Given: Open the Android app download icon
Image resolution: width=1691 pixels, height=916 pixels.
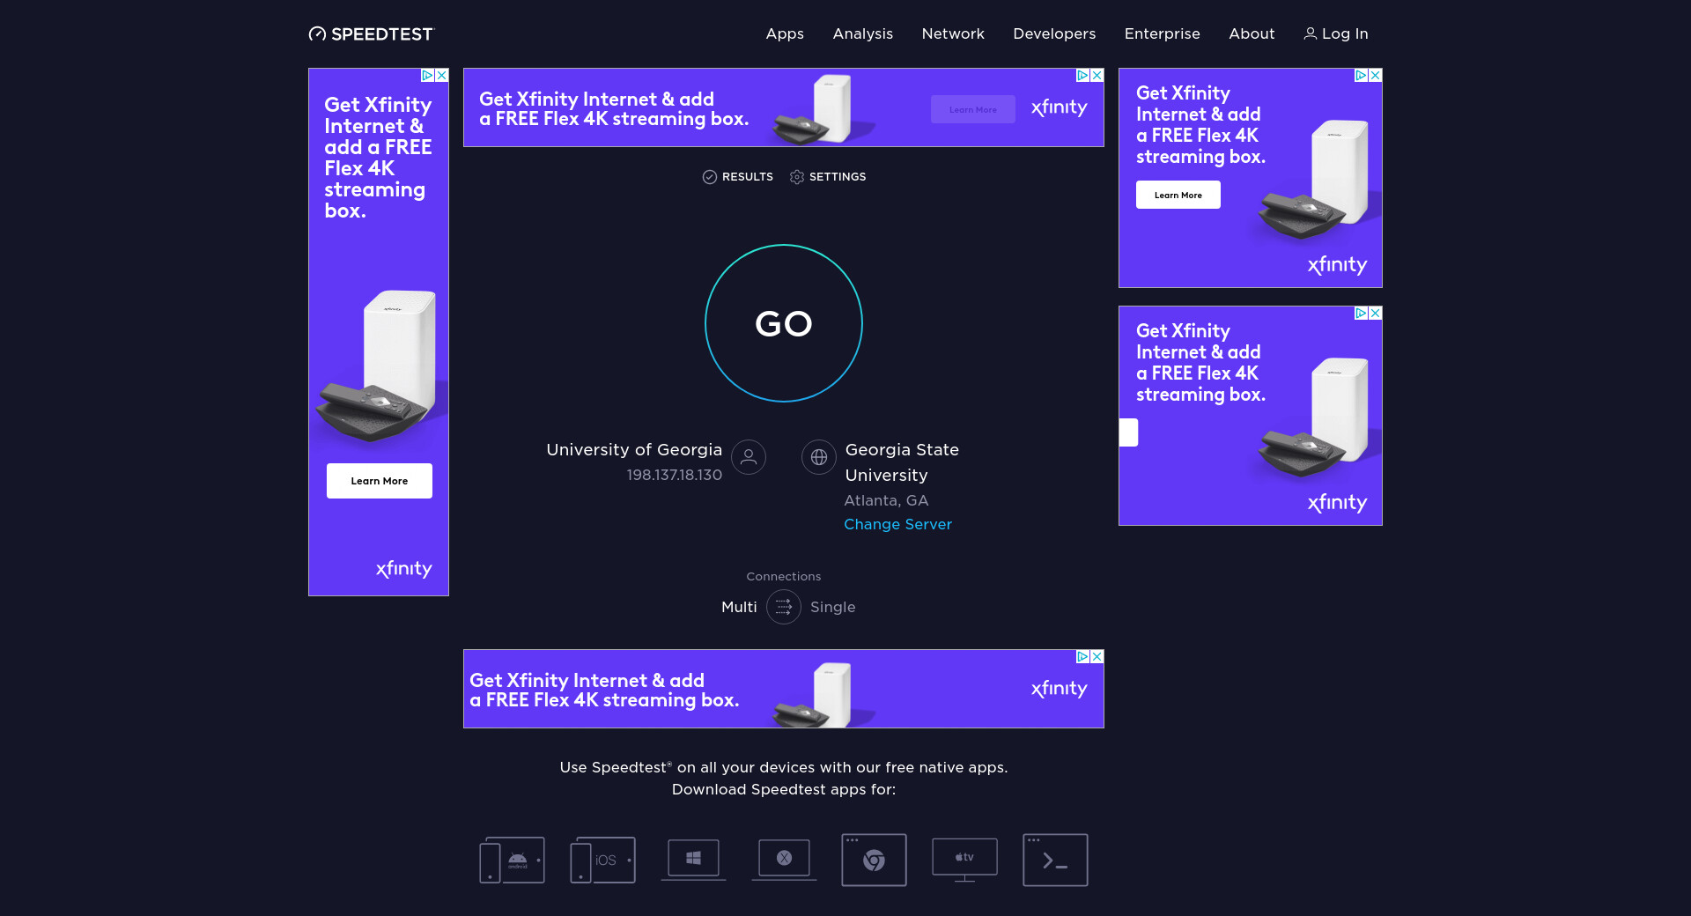Looking at the screenshot, I should tap(512, 860).
